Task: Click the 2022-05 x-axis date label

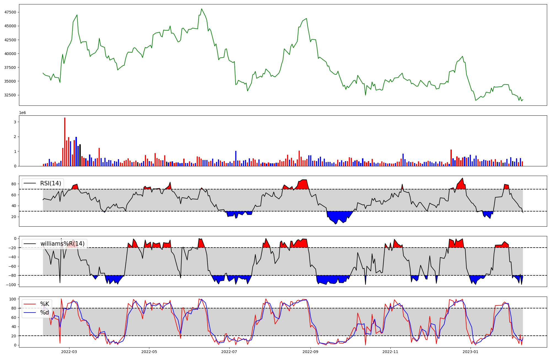Action: tap(149, 352)
